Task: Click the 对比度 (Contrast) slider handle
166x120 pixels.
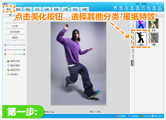Action: tap(15, 28)
